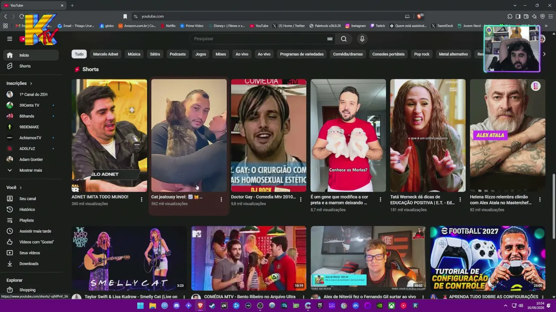This screenshot has width=556, height=312.
Task: Open the on-screen keyboard in search box
Action: point(330,39)
